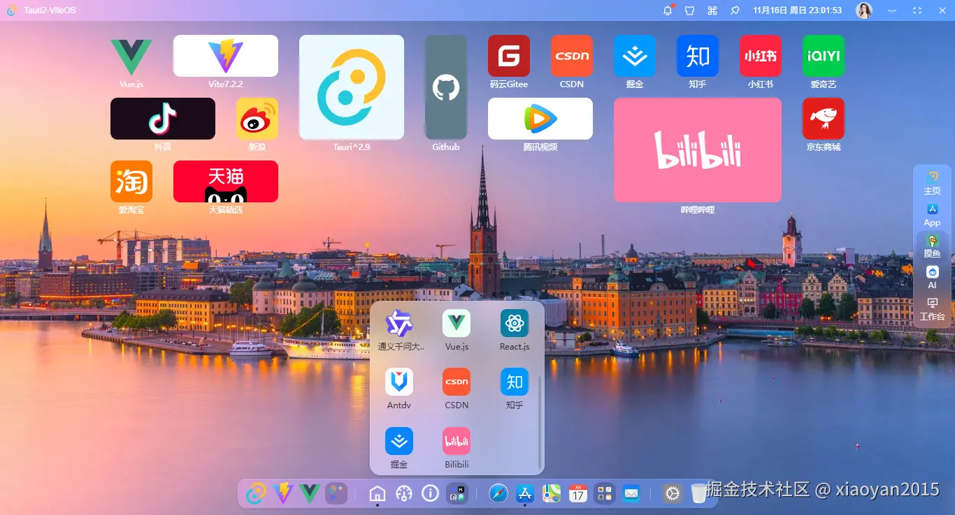The width and height of the screenshot is (955, 515).
Task: Switch to the 摸鱼 side panel tab
Action: click(x=932, y=246)
